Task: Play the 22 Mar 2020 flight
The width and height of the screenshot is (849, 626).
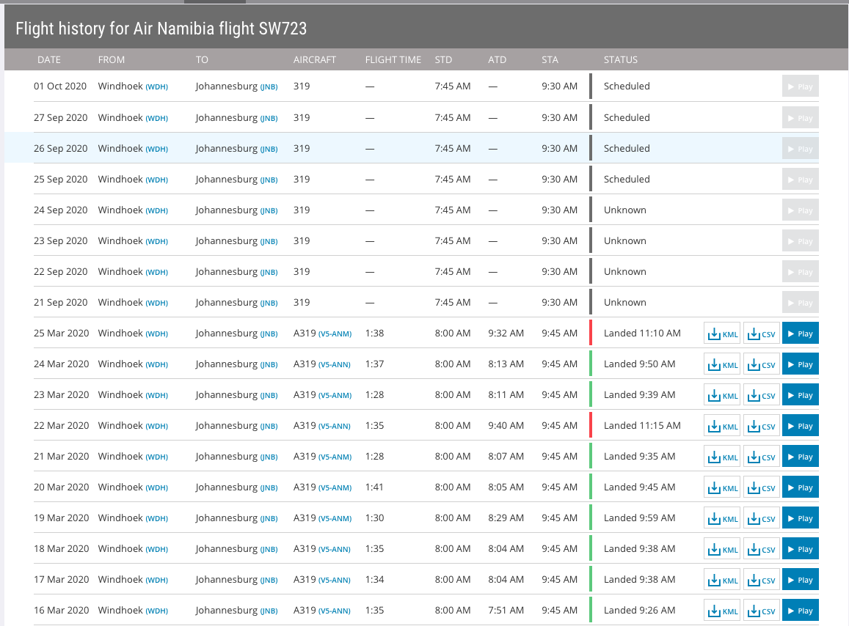Action: [x=801, y=426]
